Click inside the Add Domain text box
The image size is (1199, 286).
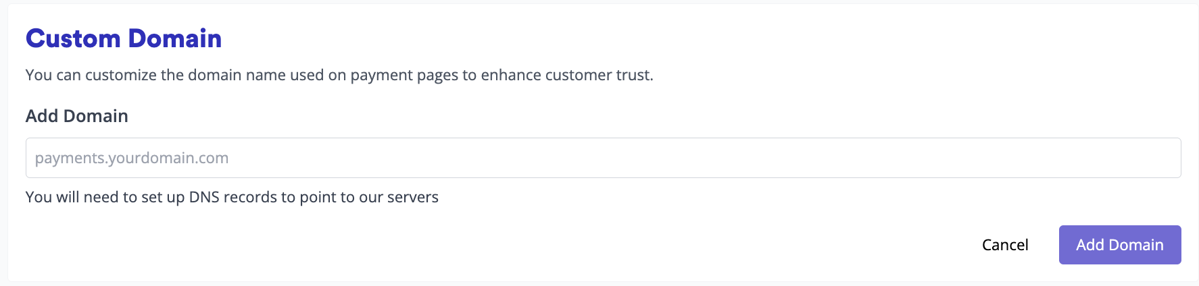[x=603, y=158]
